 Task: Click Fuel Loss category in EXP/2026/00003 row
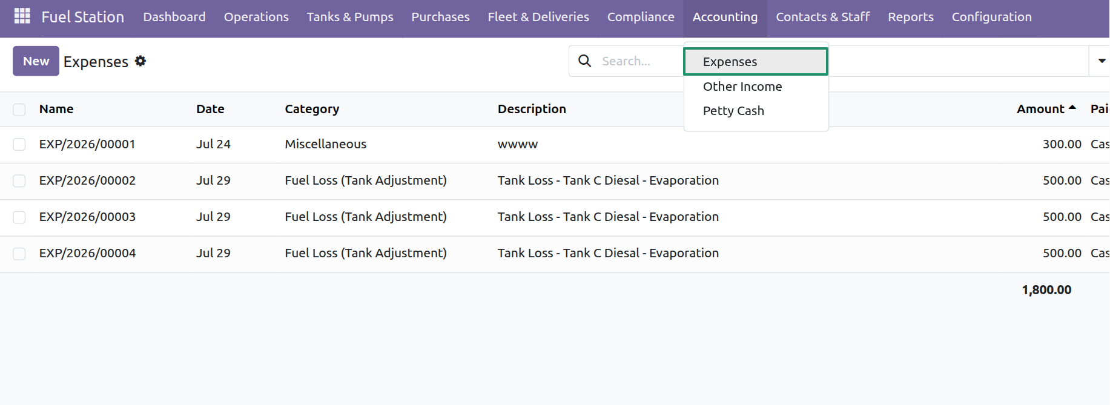click(x=366, y=217)
